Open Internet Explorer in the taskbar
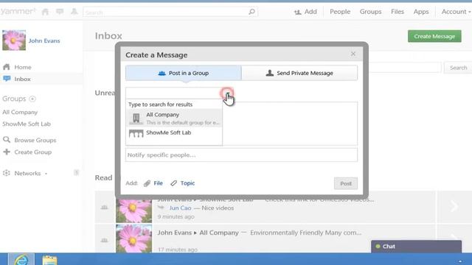This screenshot has width=472, height=265. (x=21, y=260)
